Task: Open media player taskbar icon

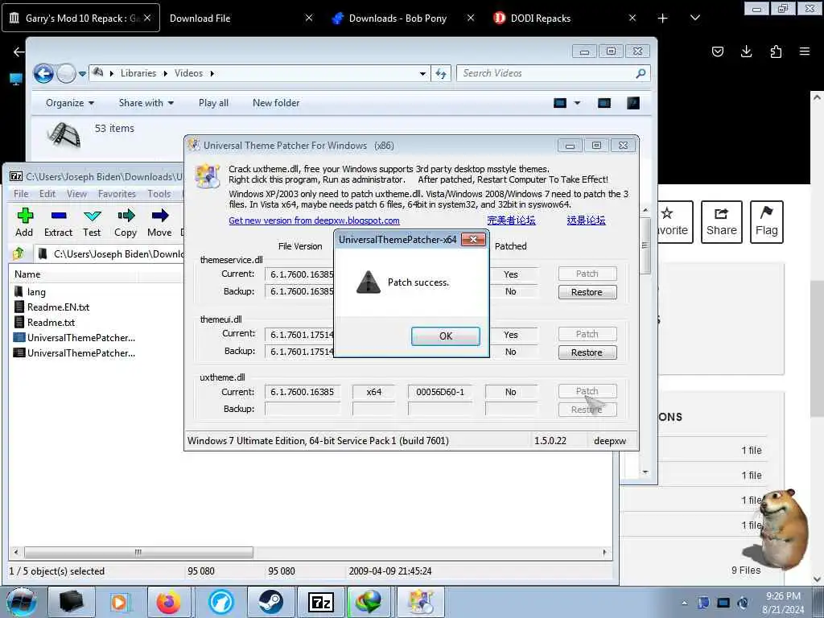Action: pos(119,602)
